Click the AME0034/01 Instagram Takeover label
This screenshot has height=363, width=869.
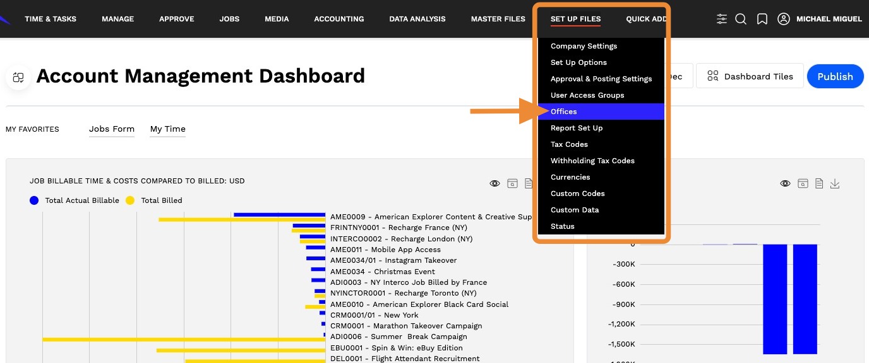pos(393,260)
